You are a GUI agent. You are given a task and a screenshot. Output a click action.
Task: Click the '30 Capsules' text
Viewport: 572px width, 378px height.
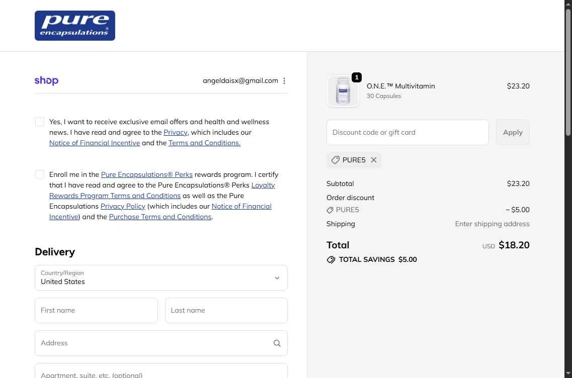tap(384, 96)
